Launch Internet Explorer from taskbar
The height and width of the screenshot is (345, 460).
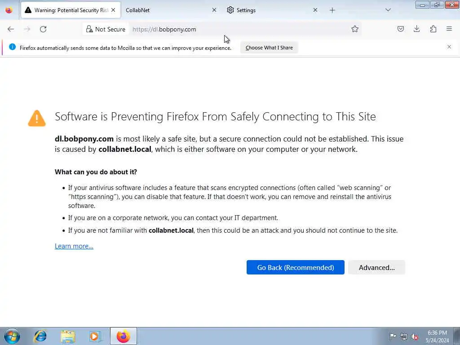point(40,336)
